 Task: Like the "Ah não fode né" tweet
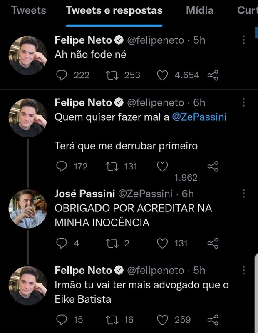[163, 75]
